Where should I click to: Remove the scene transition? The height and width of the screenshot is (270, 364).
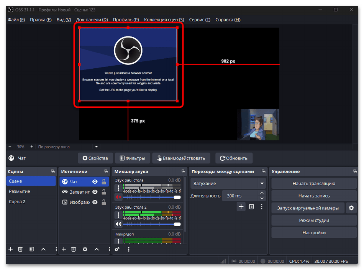(x=251, y=207)
